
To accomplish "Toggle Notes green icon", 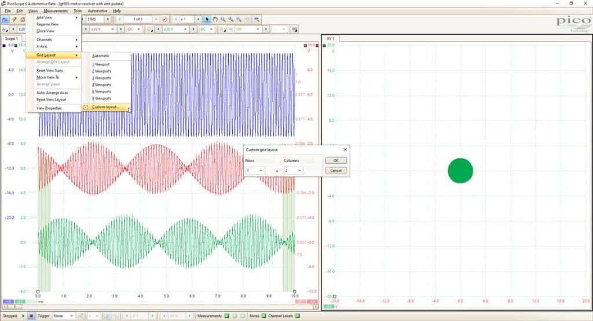I will [x=264, y=316].
